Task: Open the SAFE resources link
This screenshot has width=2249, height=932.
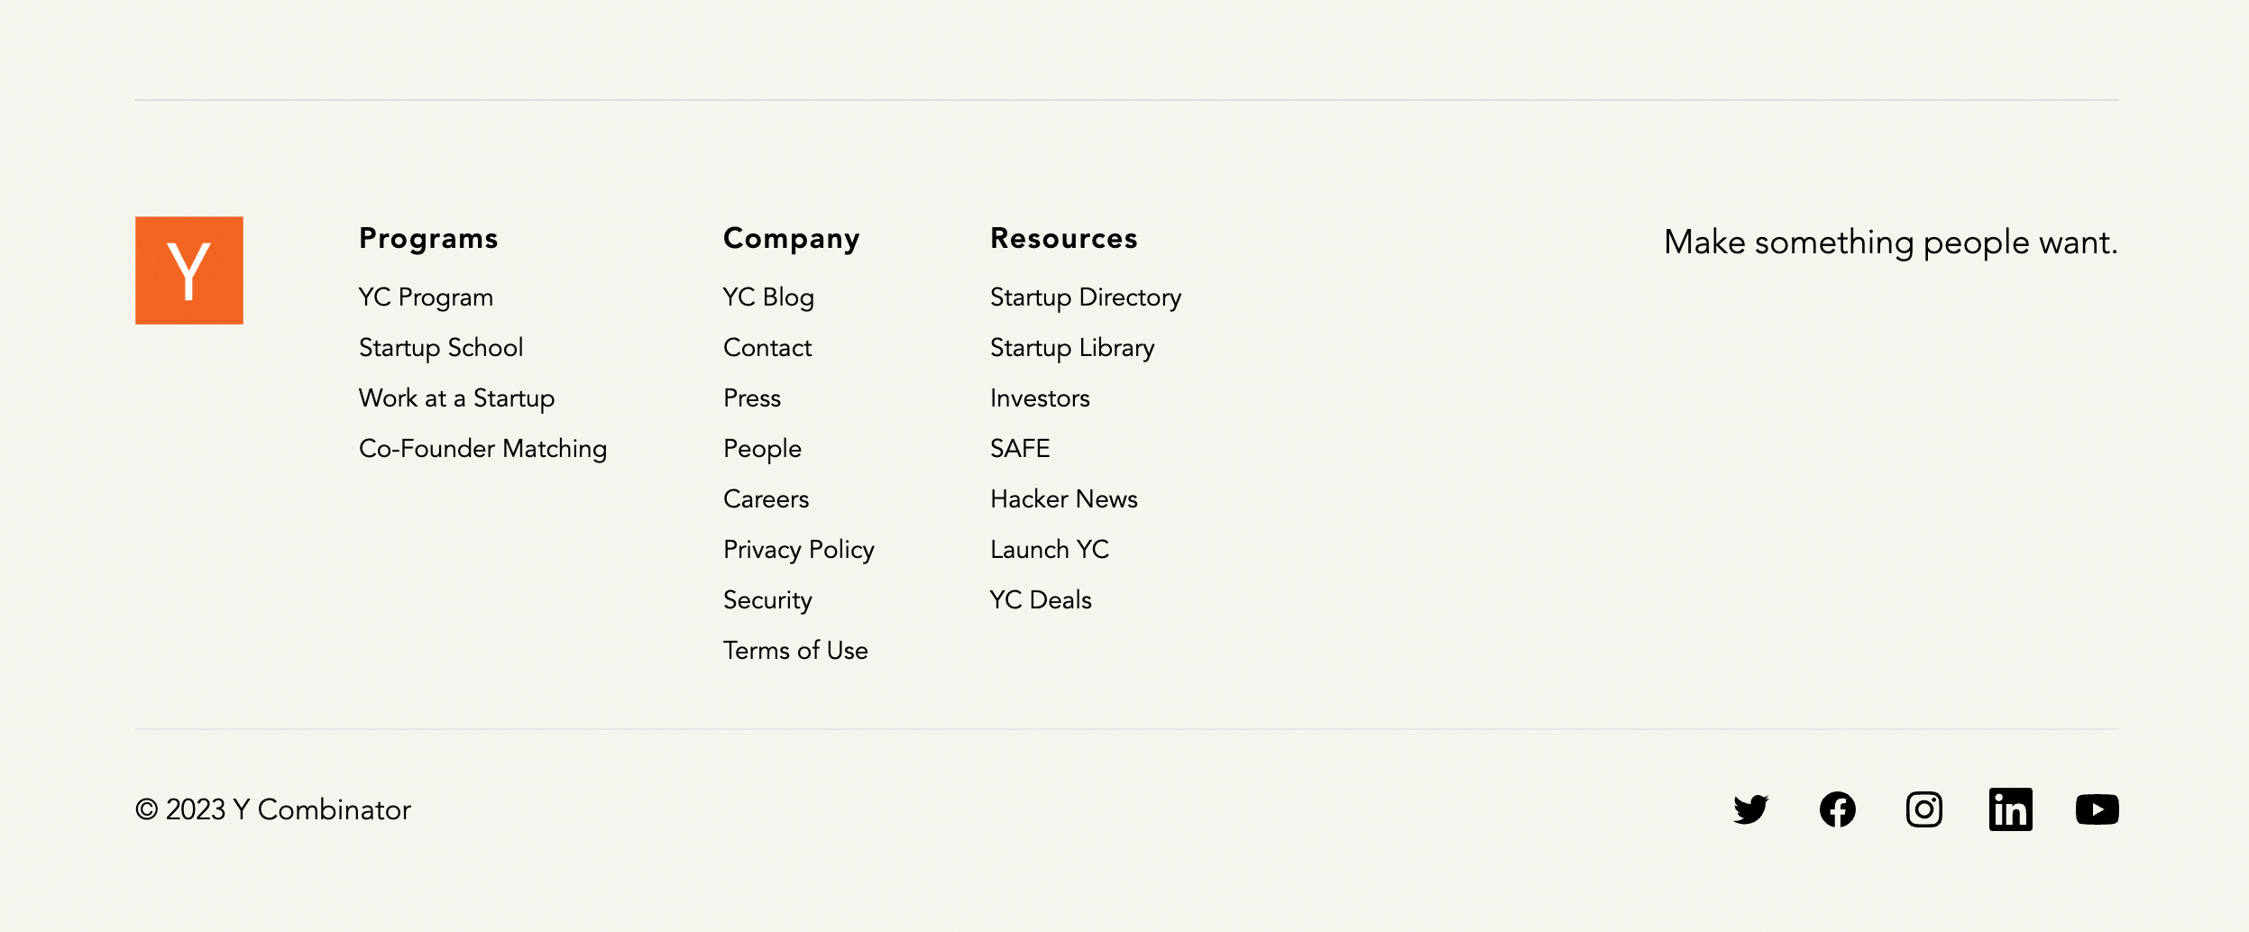Action: pos(1020,449)
